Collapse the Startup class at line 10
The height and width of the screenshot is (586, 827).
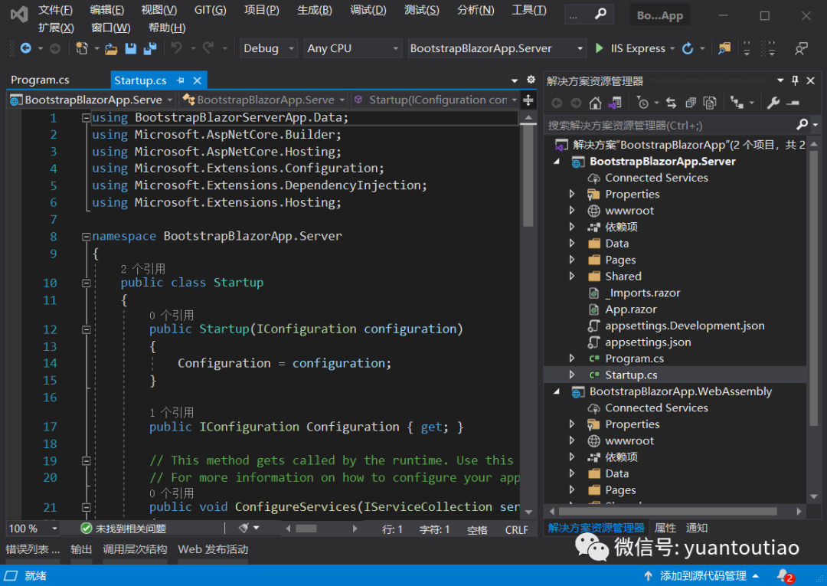tap(86, 283)
